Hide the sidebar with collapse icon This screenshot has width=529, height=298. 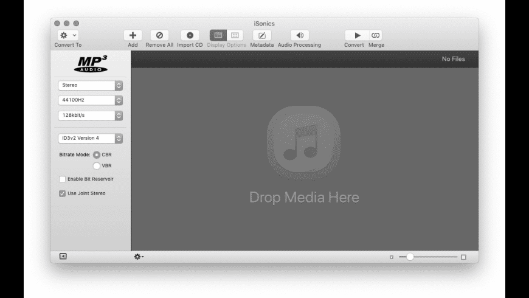point(63,256)
